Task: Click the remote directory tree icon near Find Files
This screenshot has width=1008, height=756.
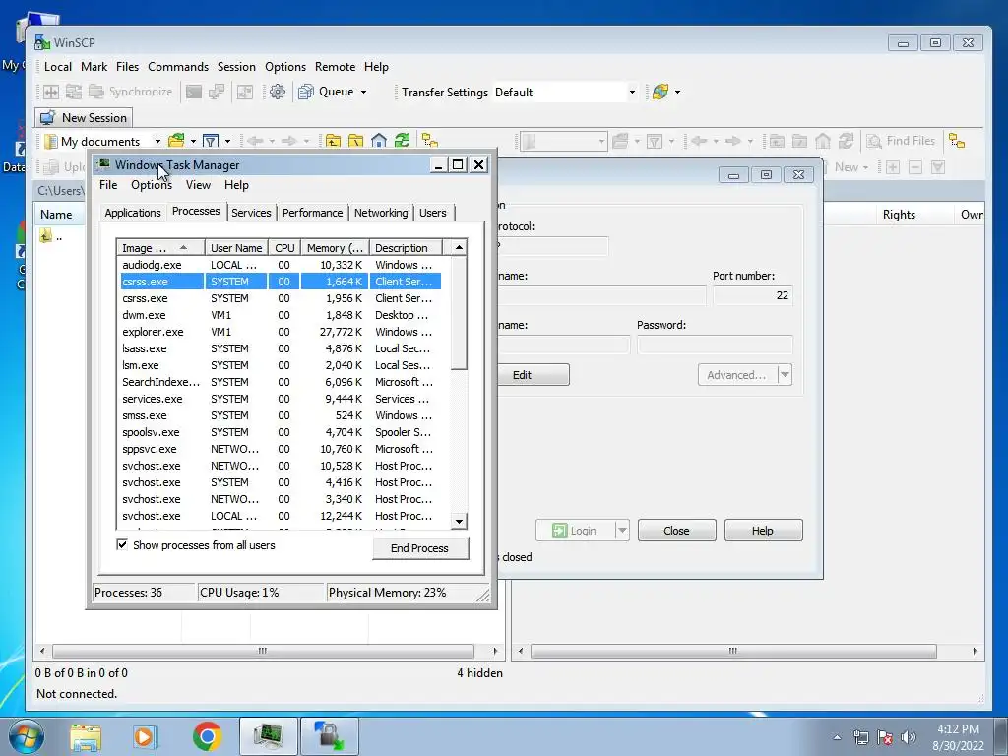Action: point(957,141)
